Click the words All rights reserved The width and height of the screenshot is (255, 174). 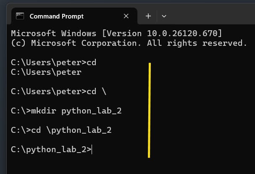click(x=197, y=43)
